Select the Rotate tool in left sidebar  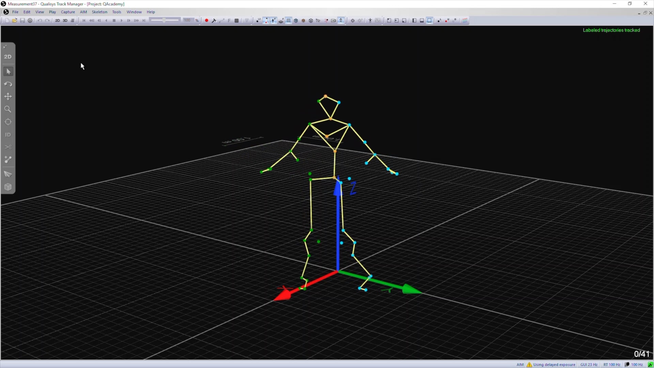(8, 84)
